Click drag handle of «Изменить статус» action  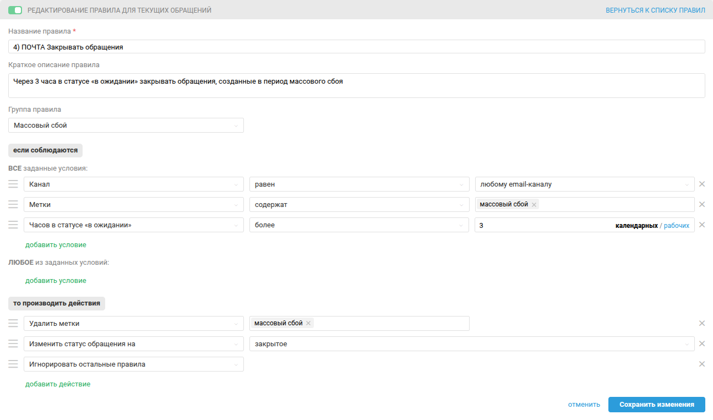[x=13, y=344]
